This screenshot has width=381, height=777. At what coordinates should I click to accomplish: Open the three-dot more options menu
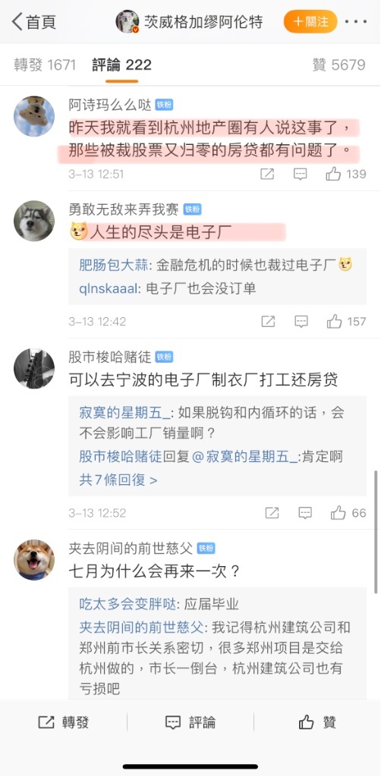[x=357, y=22]
